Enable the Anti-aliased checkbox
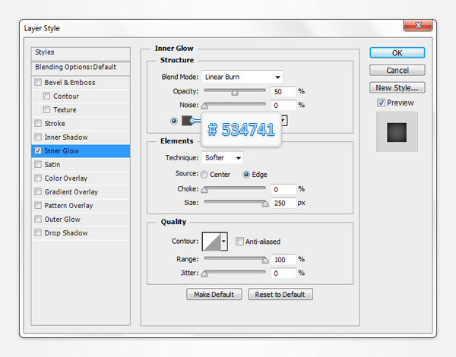 tap(240, 242)
